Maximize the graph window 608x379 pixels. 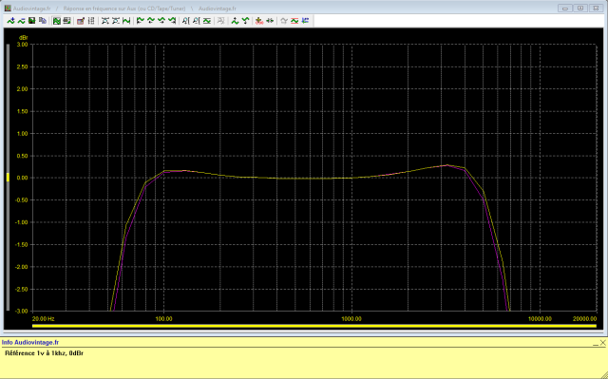580,9
